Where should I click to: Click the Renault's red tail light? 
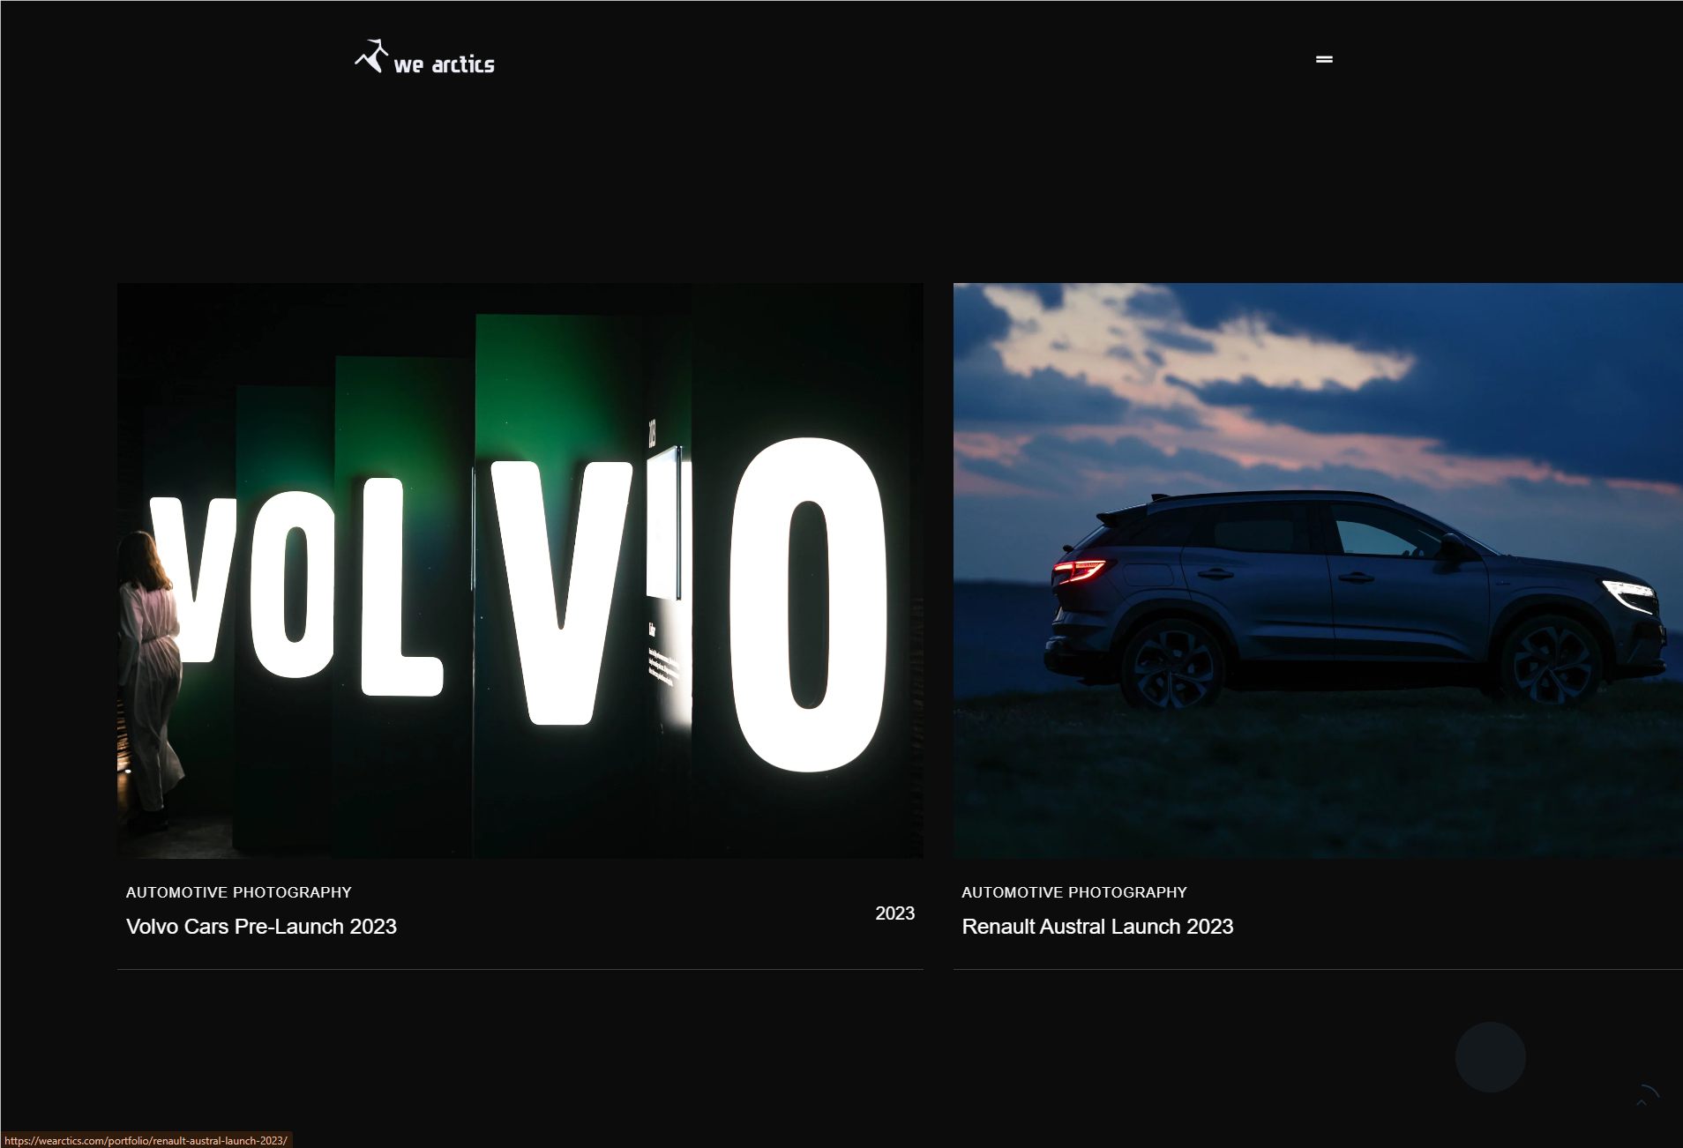pos(1078,570)
